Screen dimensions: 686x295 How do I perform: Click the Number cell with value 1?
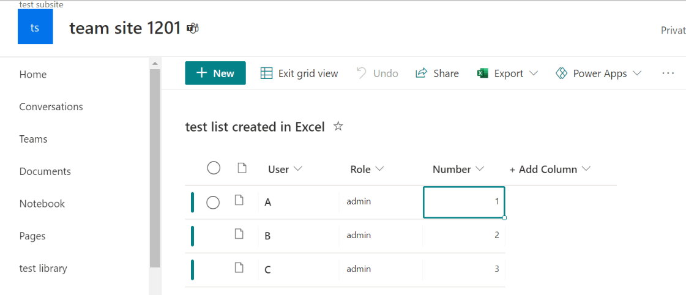coord(464,202)
